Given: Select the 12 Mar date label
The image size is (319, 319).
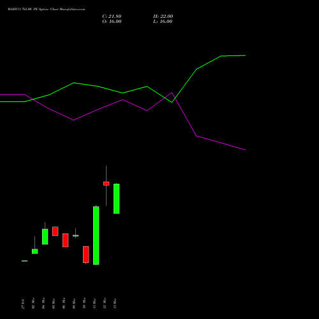Looking at the screenshot, I should [x=105, y=304].
